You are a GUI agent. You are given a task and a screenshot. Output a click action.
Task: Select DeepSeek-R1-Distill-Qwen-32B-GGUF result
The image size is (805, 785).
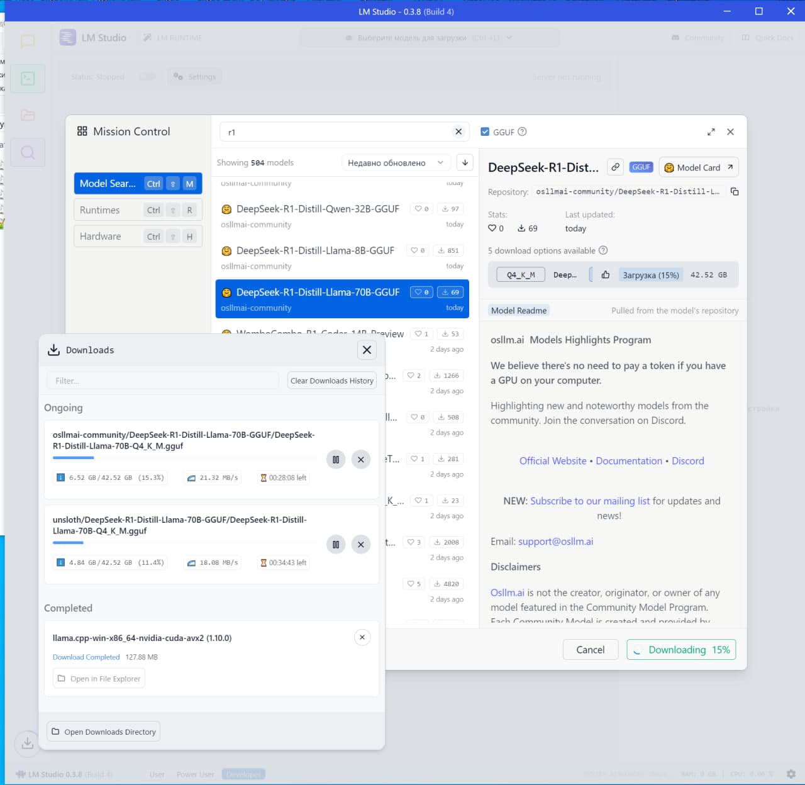click(342, 216)
